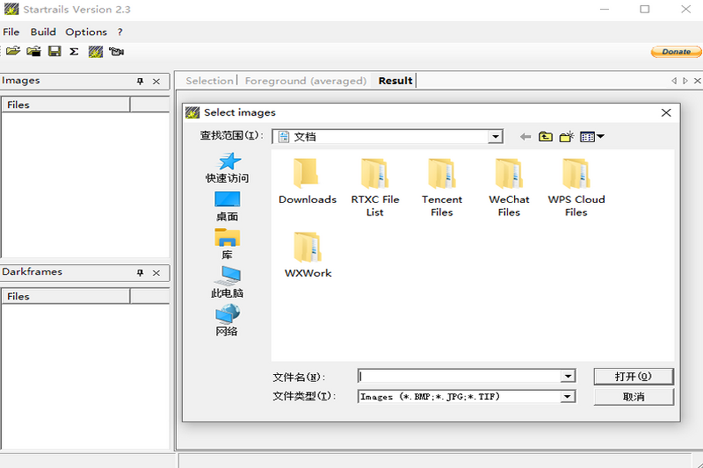The image size is (703, 468).
Task: Switch to the Selection tab
Action: click(x=209, y=81)
